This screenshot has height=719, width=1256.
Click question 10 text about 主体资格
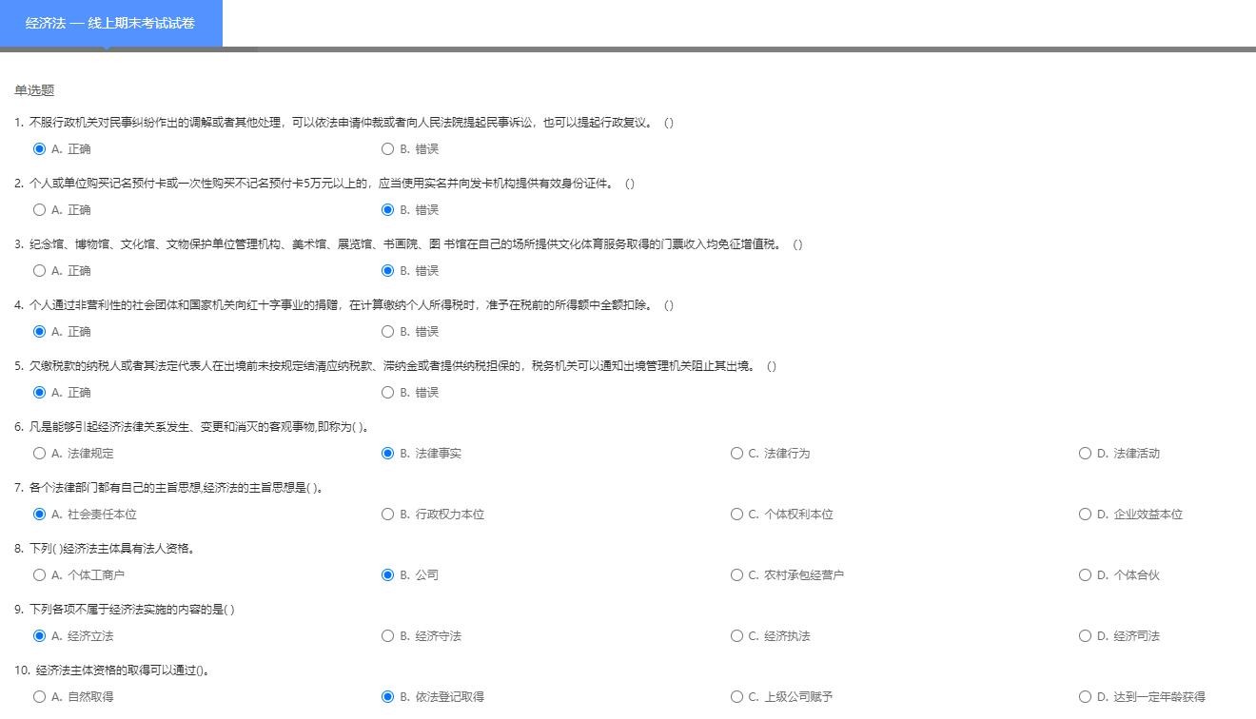(112, 670)
